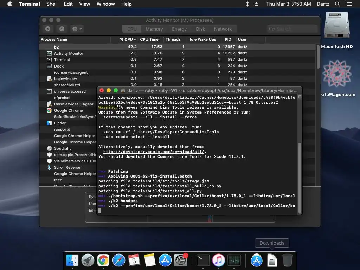This screenshot has height=270, width=360.
Task: Select the Terminal process icon in list
Action: click(49, 60)
